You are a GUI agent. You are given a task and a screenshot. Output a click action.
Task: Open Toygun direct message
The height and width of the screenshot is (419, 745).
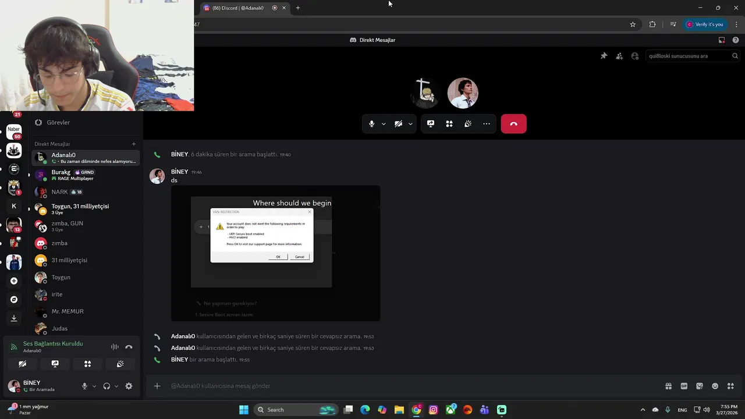(86, 278)
